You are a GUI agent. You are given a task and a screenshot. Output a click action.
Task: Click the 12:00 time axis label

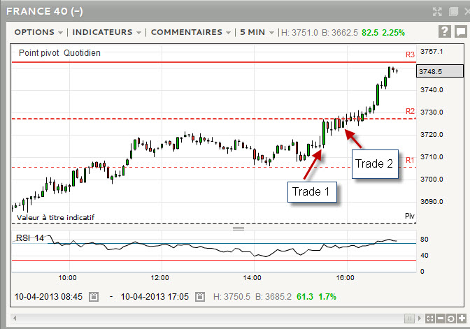(159, 278)
